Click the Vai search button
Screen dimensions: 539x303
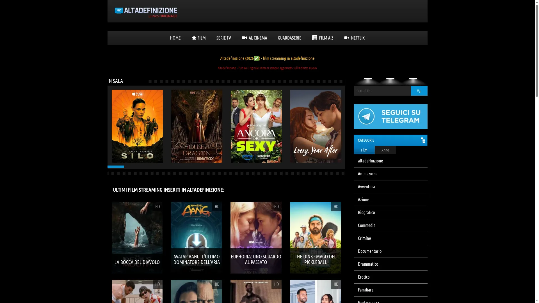coord(419,91)
